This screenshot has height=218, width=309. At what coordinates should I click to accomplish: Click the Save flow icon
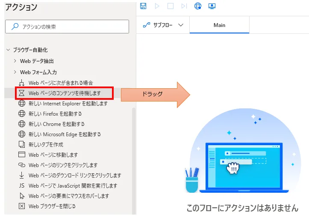[143, 6]
